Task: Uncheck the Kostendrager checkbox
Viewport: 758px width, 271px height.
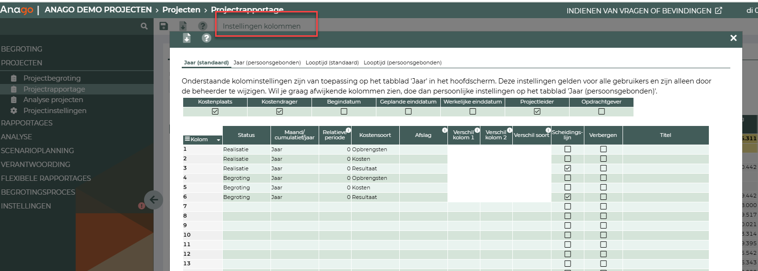Action: 280,111
